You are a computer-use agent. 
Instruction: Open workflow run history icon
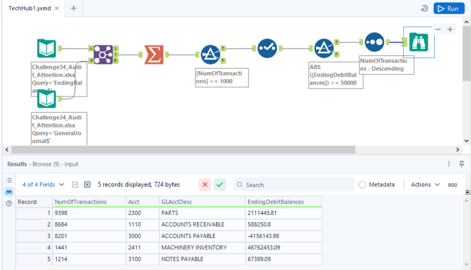[x=425, y=9]
